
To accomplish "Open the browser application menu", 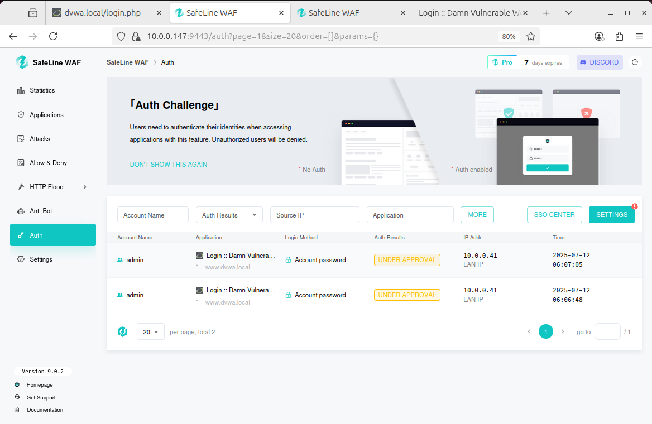I will point(639,36).
